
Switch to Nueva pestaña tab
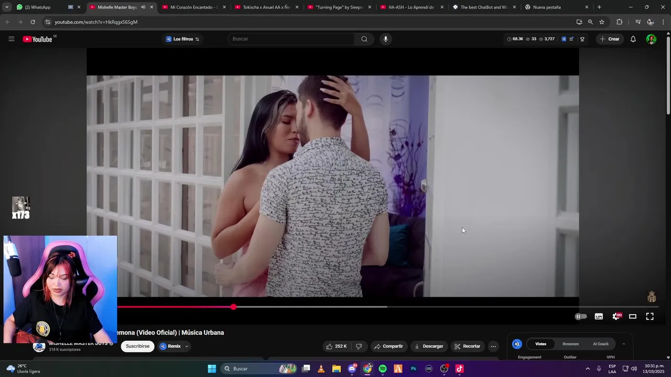pos(557,7)
